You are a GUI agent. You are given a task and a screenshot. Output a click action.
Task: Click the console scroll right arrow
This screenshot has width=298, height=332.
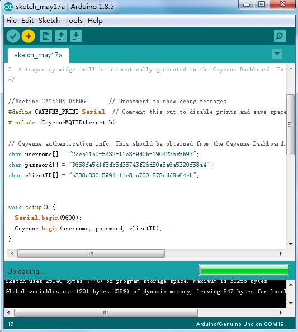281,312
